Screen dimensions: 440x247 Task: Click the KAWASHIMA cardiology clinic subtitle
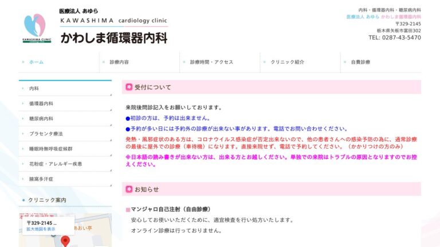coord(113,21)
